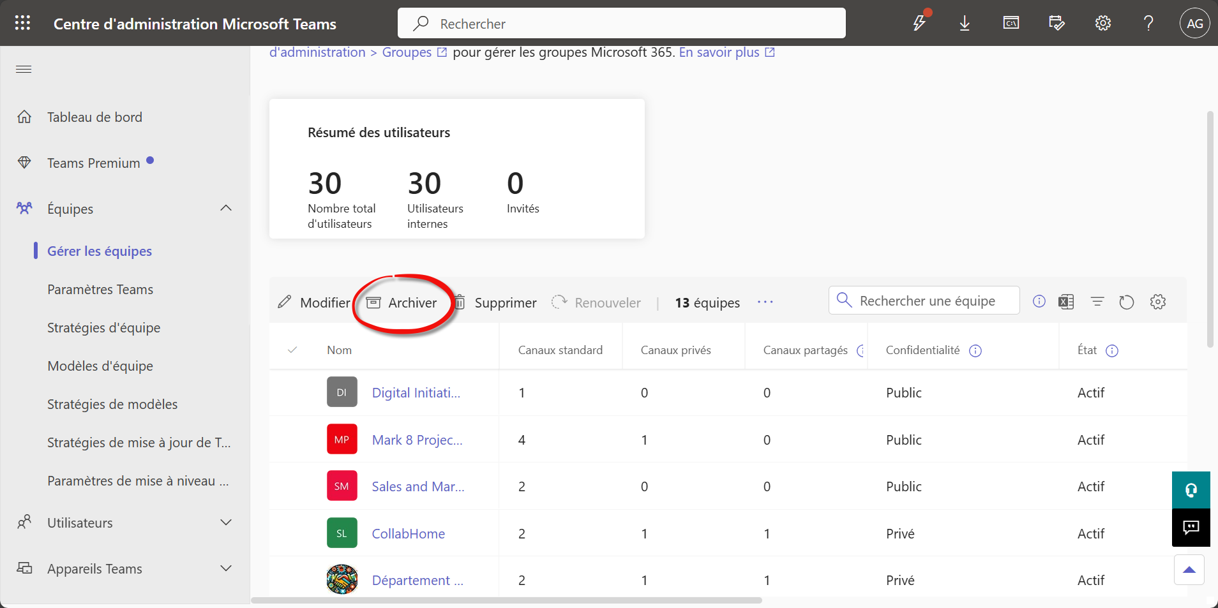The width and height of the screenshot is (1218, 608).
Task: Collapse the navigation hamburger menu
Action: point(24,69)
